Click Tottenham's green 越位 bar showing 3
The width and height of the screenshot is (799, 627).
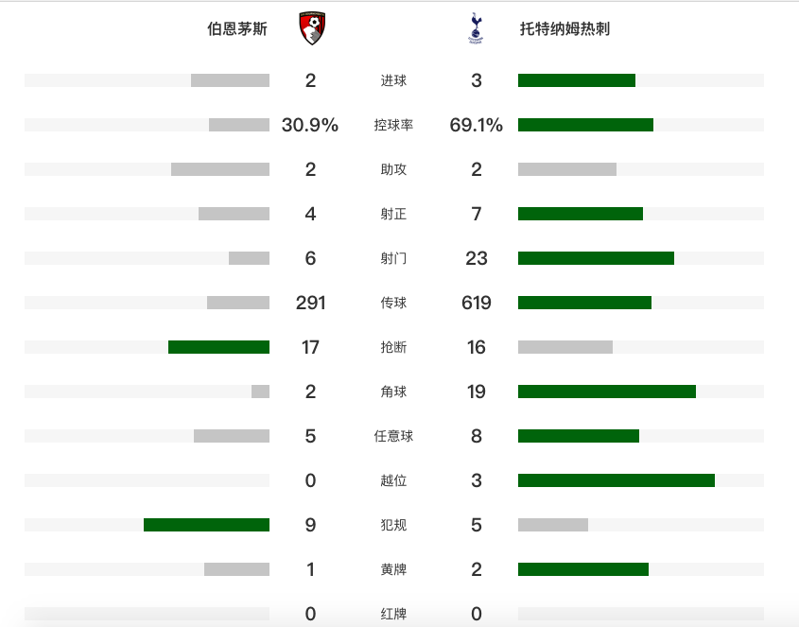click(x=617, y=480)
